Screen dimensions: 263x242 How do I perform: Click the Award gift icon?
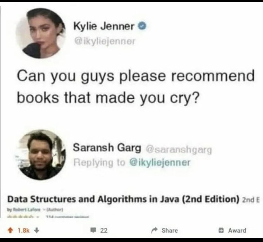coord(221,230)
